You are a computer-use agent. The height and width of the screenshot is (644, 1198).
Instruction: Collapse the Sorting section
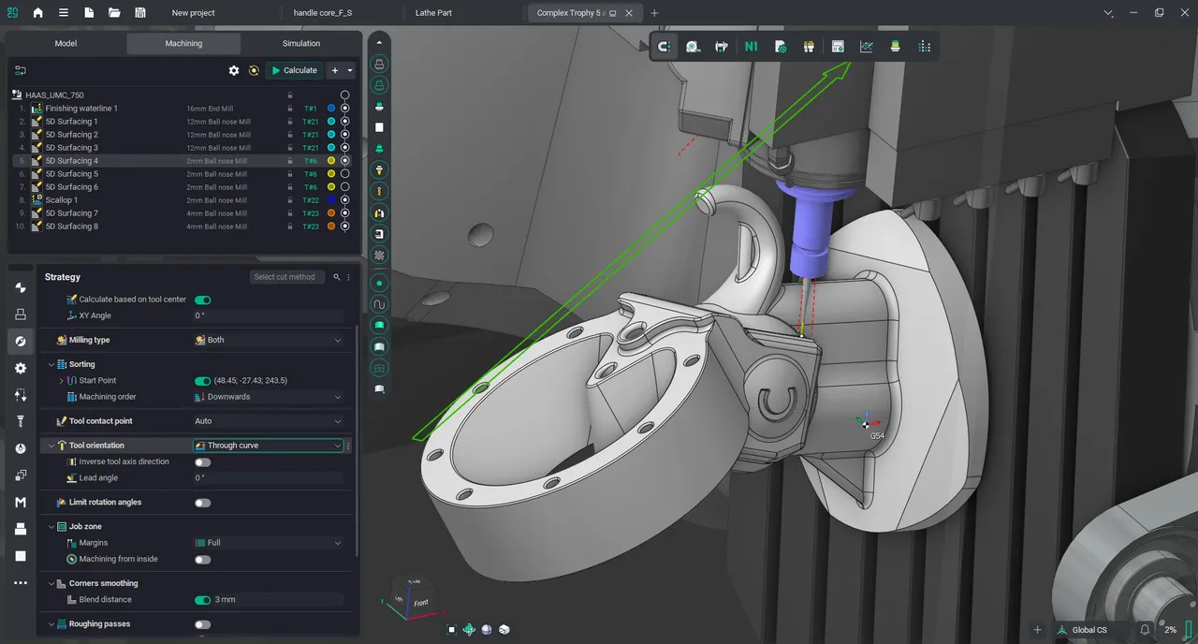point(51,364)
